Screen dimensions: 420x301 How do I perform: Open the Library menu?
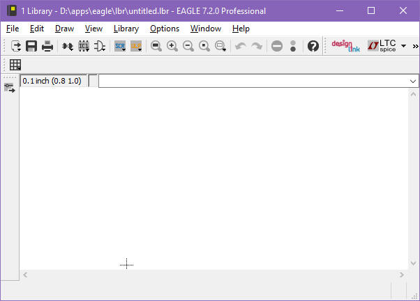point(126,29)
